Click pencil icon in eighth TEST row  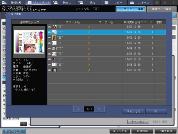click(x=89, y=65)
